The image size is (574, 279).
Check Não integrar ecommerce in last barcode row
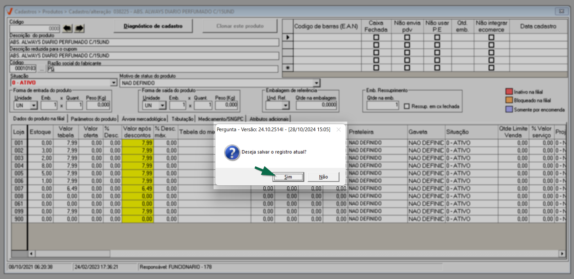491,68
